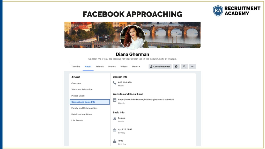Click the mobile number 602 408 999

click(x=125, y=83)
